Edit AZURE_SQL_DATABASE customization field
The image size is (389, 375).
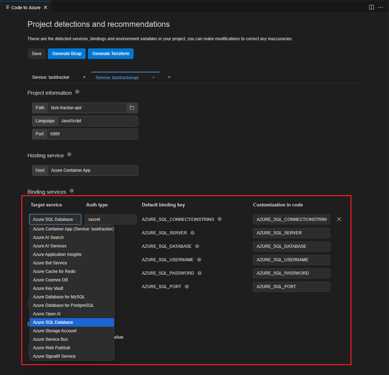292,246
